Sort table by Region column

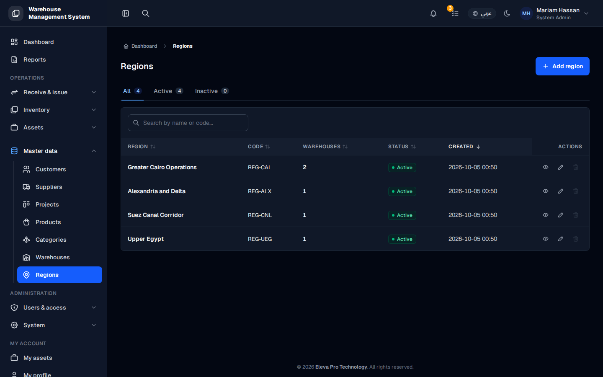coord(142,147)
